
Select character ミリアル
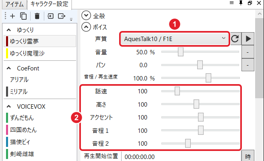click(40, 92)
